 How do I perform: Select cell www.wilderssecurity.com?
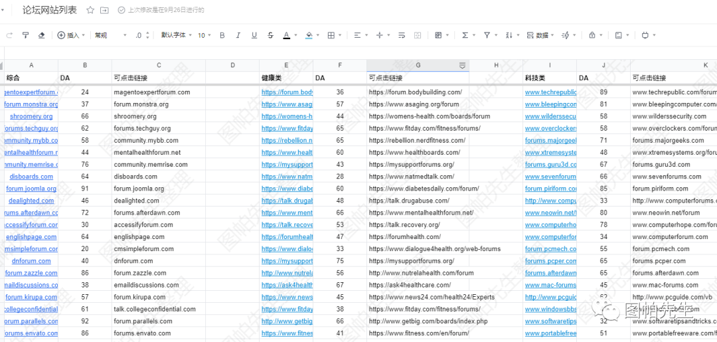tap(673, 116)
